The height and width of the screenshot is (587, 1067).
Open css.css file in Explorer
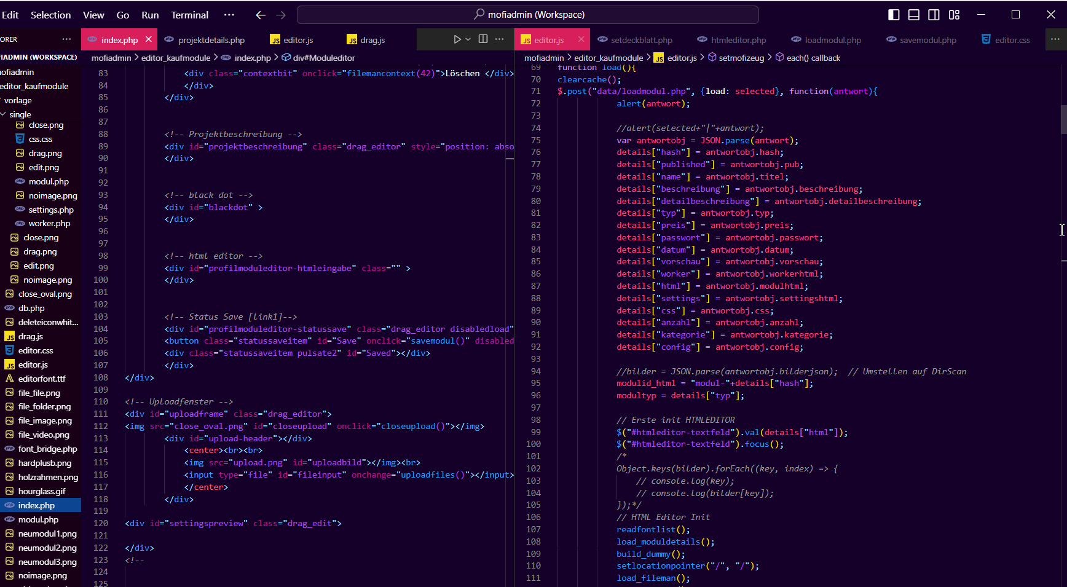[x=41, y=139]
